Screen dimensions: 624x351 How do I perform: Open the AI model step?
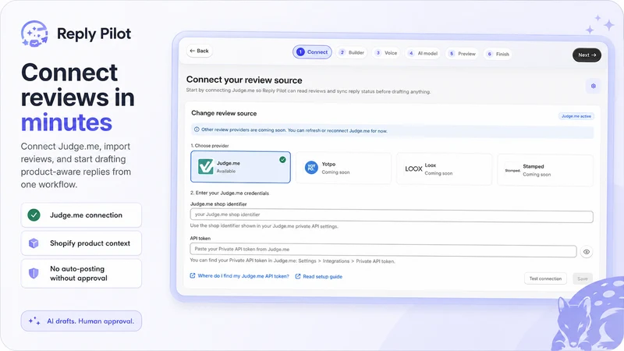click(423, 53)
